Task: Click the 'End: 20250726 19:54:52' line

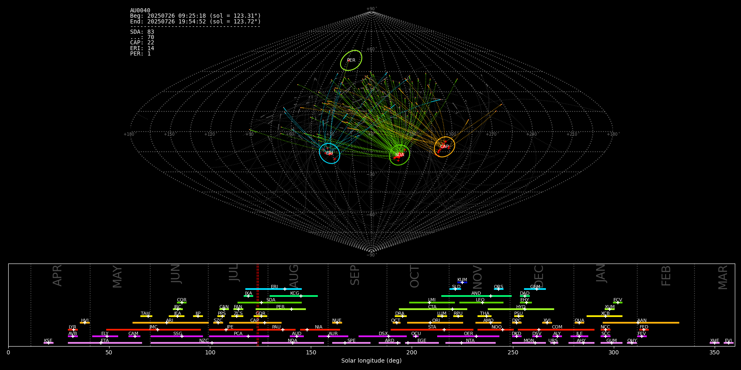Action: click(x=196, y=21)
